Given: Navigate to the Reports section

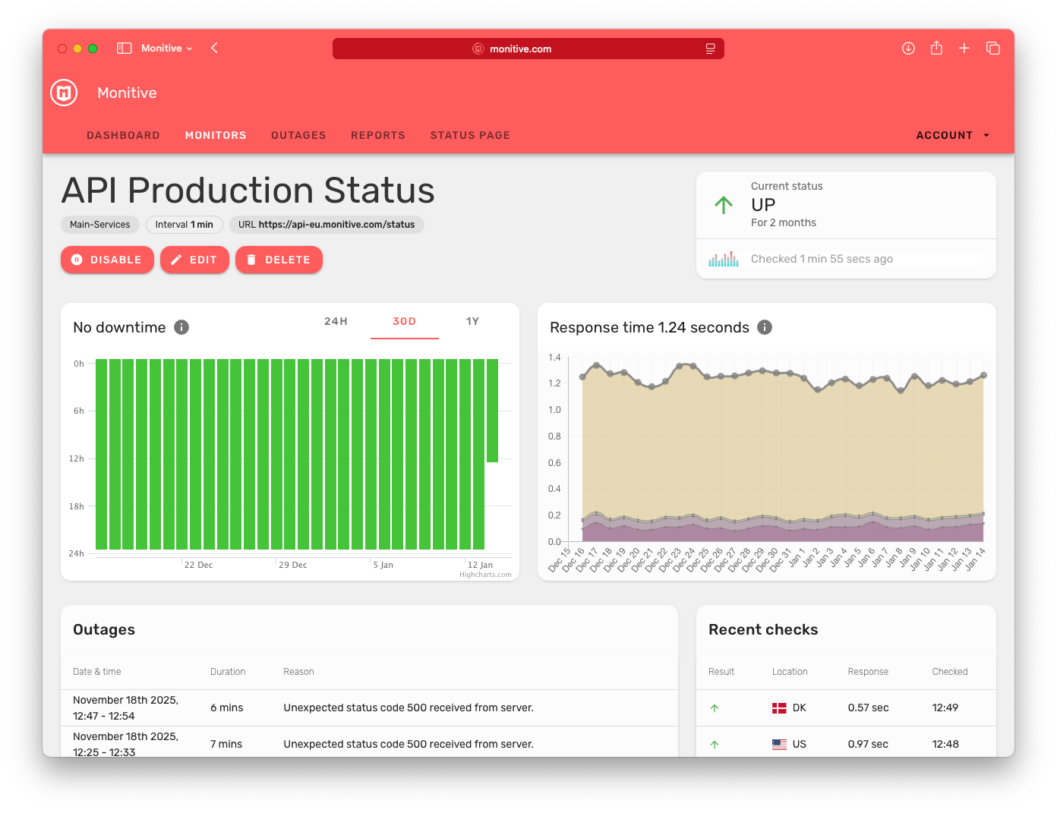Looking at the screenshot, I should click(377, 135).
